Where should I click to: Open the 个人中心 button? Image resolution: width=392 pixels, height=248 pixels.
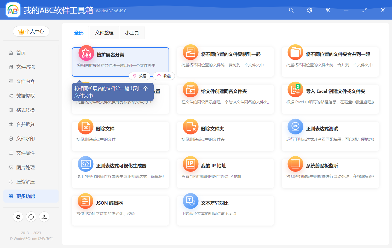coord(31,32)
